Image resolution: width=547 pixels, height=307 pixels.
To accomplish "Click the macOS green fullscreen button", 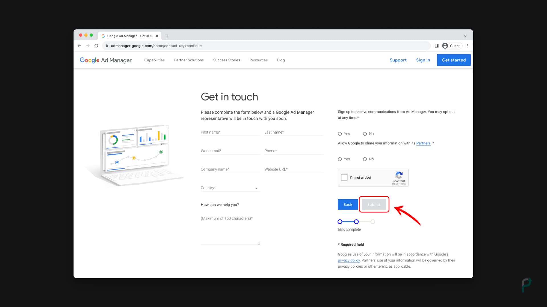I will pyautogui.click(x=91, y=35).
